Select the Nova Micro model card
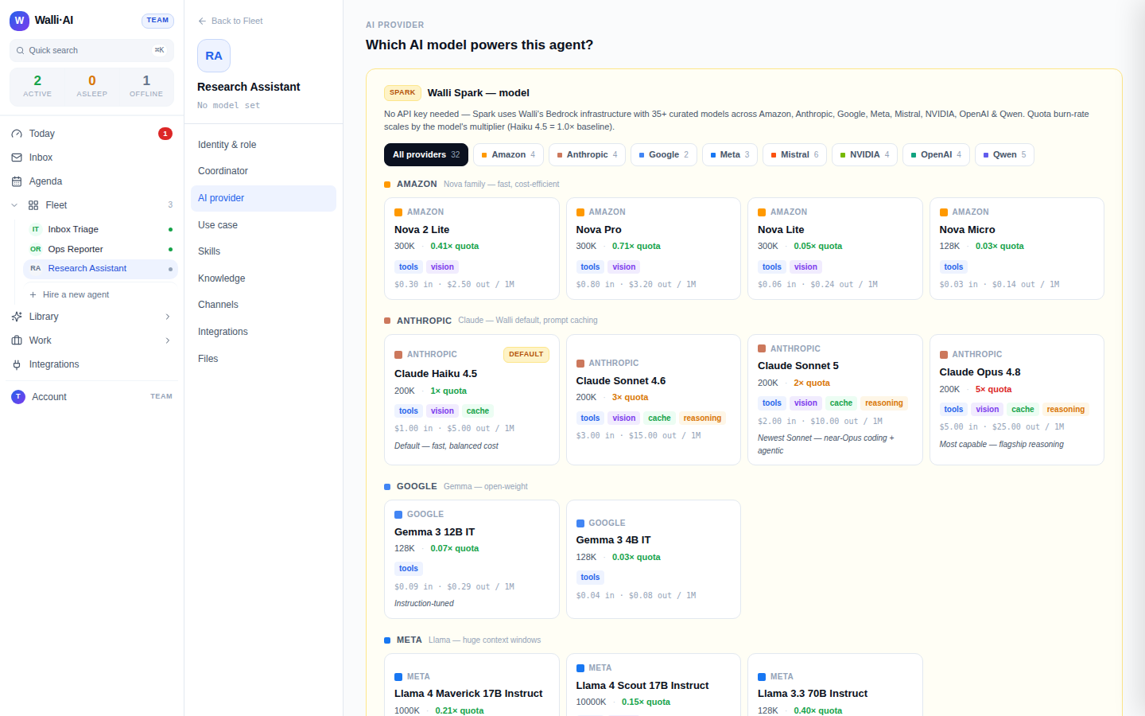Image resolution: width=1145 pixels, height=716 pixels. (x=1017, y=248)
